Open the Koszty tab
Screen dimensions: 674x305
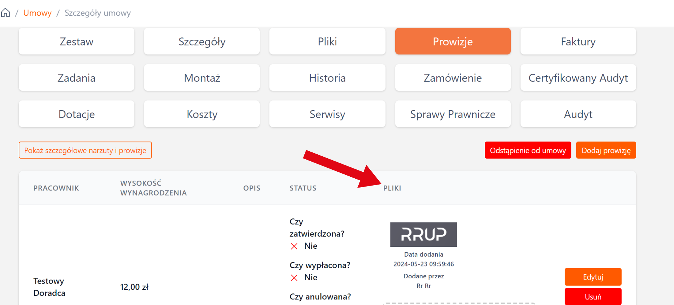(x=202, y=114)
